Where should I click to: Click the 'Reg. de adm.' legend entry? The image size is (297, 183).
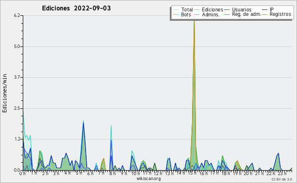243,14
